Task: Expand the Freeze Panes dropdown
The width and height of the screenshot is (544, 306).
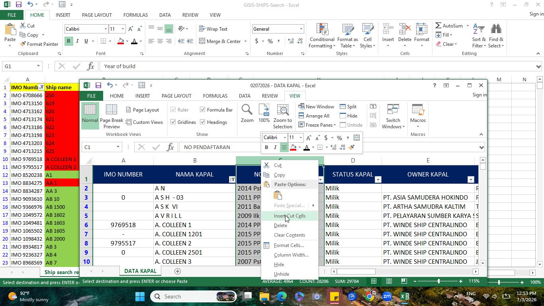Action: coord(335,125)
